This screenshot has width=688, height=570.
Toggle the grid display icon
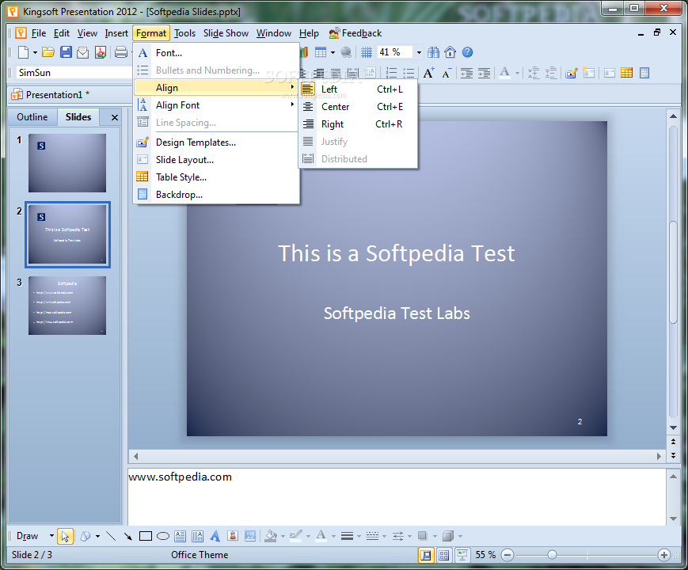[367, 52]
